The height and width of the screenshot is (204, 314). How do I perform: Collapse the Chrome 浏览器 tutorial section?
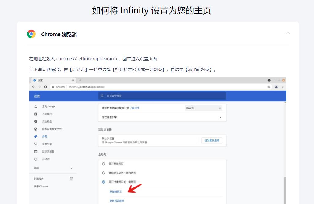coord(288,33)
